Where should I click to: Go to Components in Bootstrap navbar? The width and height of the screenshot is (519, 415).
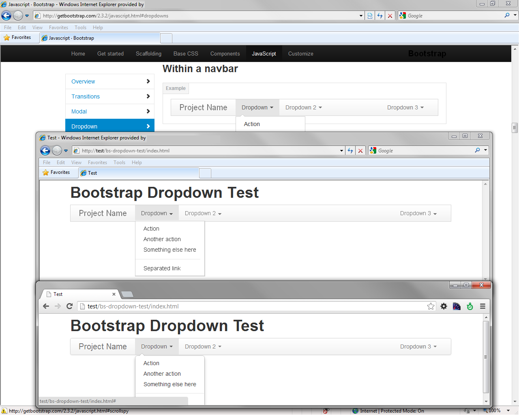point(225,53)
